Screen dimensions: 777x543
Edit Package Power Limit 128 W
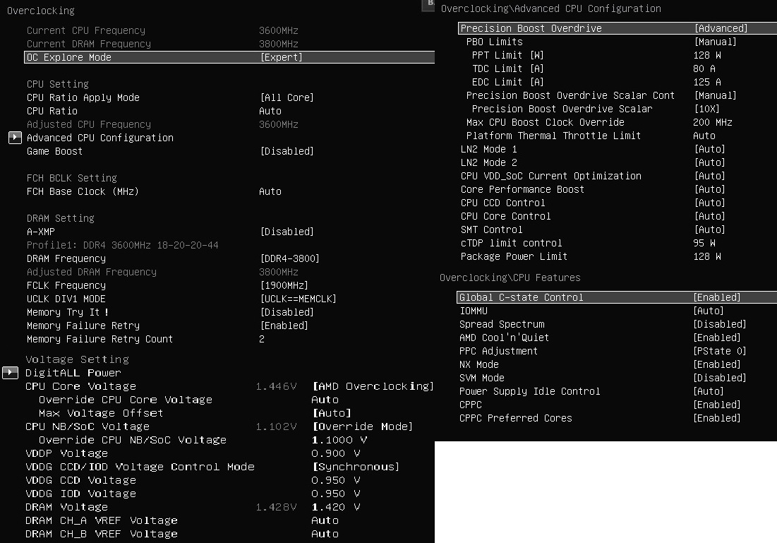707,256
